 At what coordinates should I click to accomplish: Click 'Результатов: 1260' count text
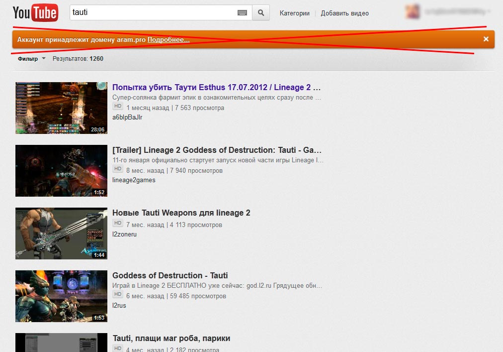[78, 59]
